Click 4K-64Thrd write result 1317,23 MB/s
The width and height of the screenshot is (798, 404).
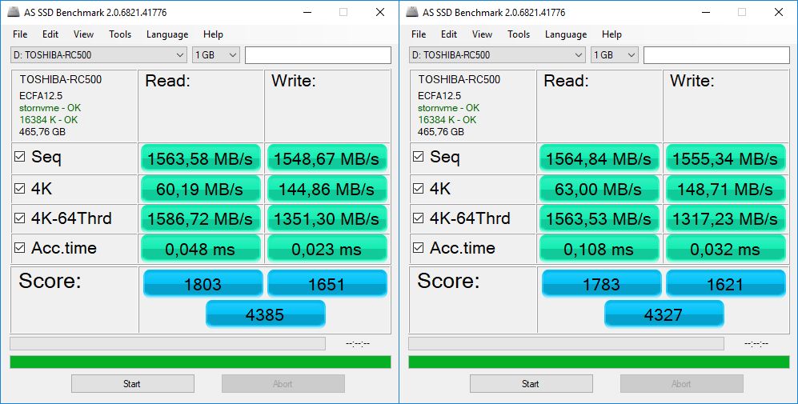tap(725, 218)
